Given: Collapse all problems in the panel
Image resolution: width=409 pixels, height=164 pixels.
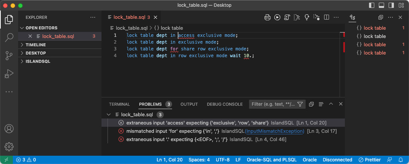Looking at the screenshot, I should pos(311,104).
